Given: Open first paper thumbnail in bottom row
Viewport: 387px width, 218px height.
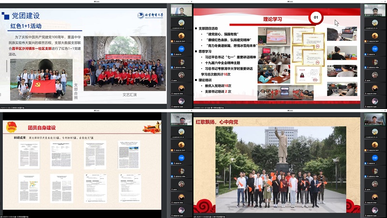Looking at the screenshot, I should pos(29,188).
